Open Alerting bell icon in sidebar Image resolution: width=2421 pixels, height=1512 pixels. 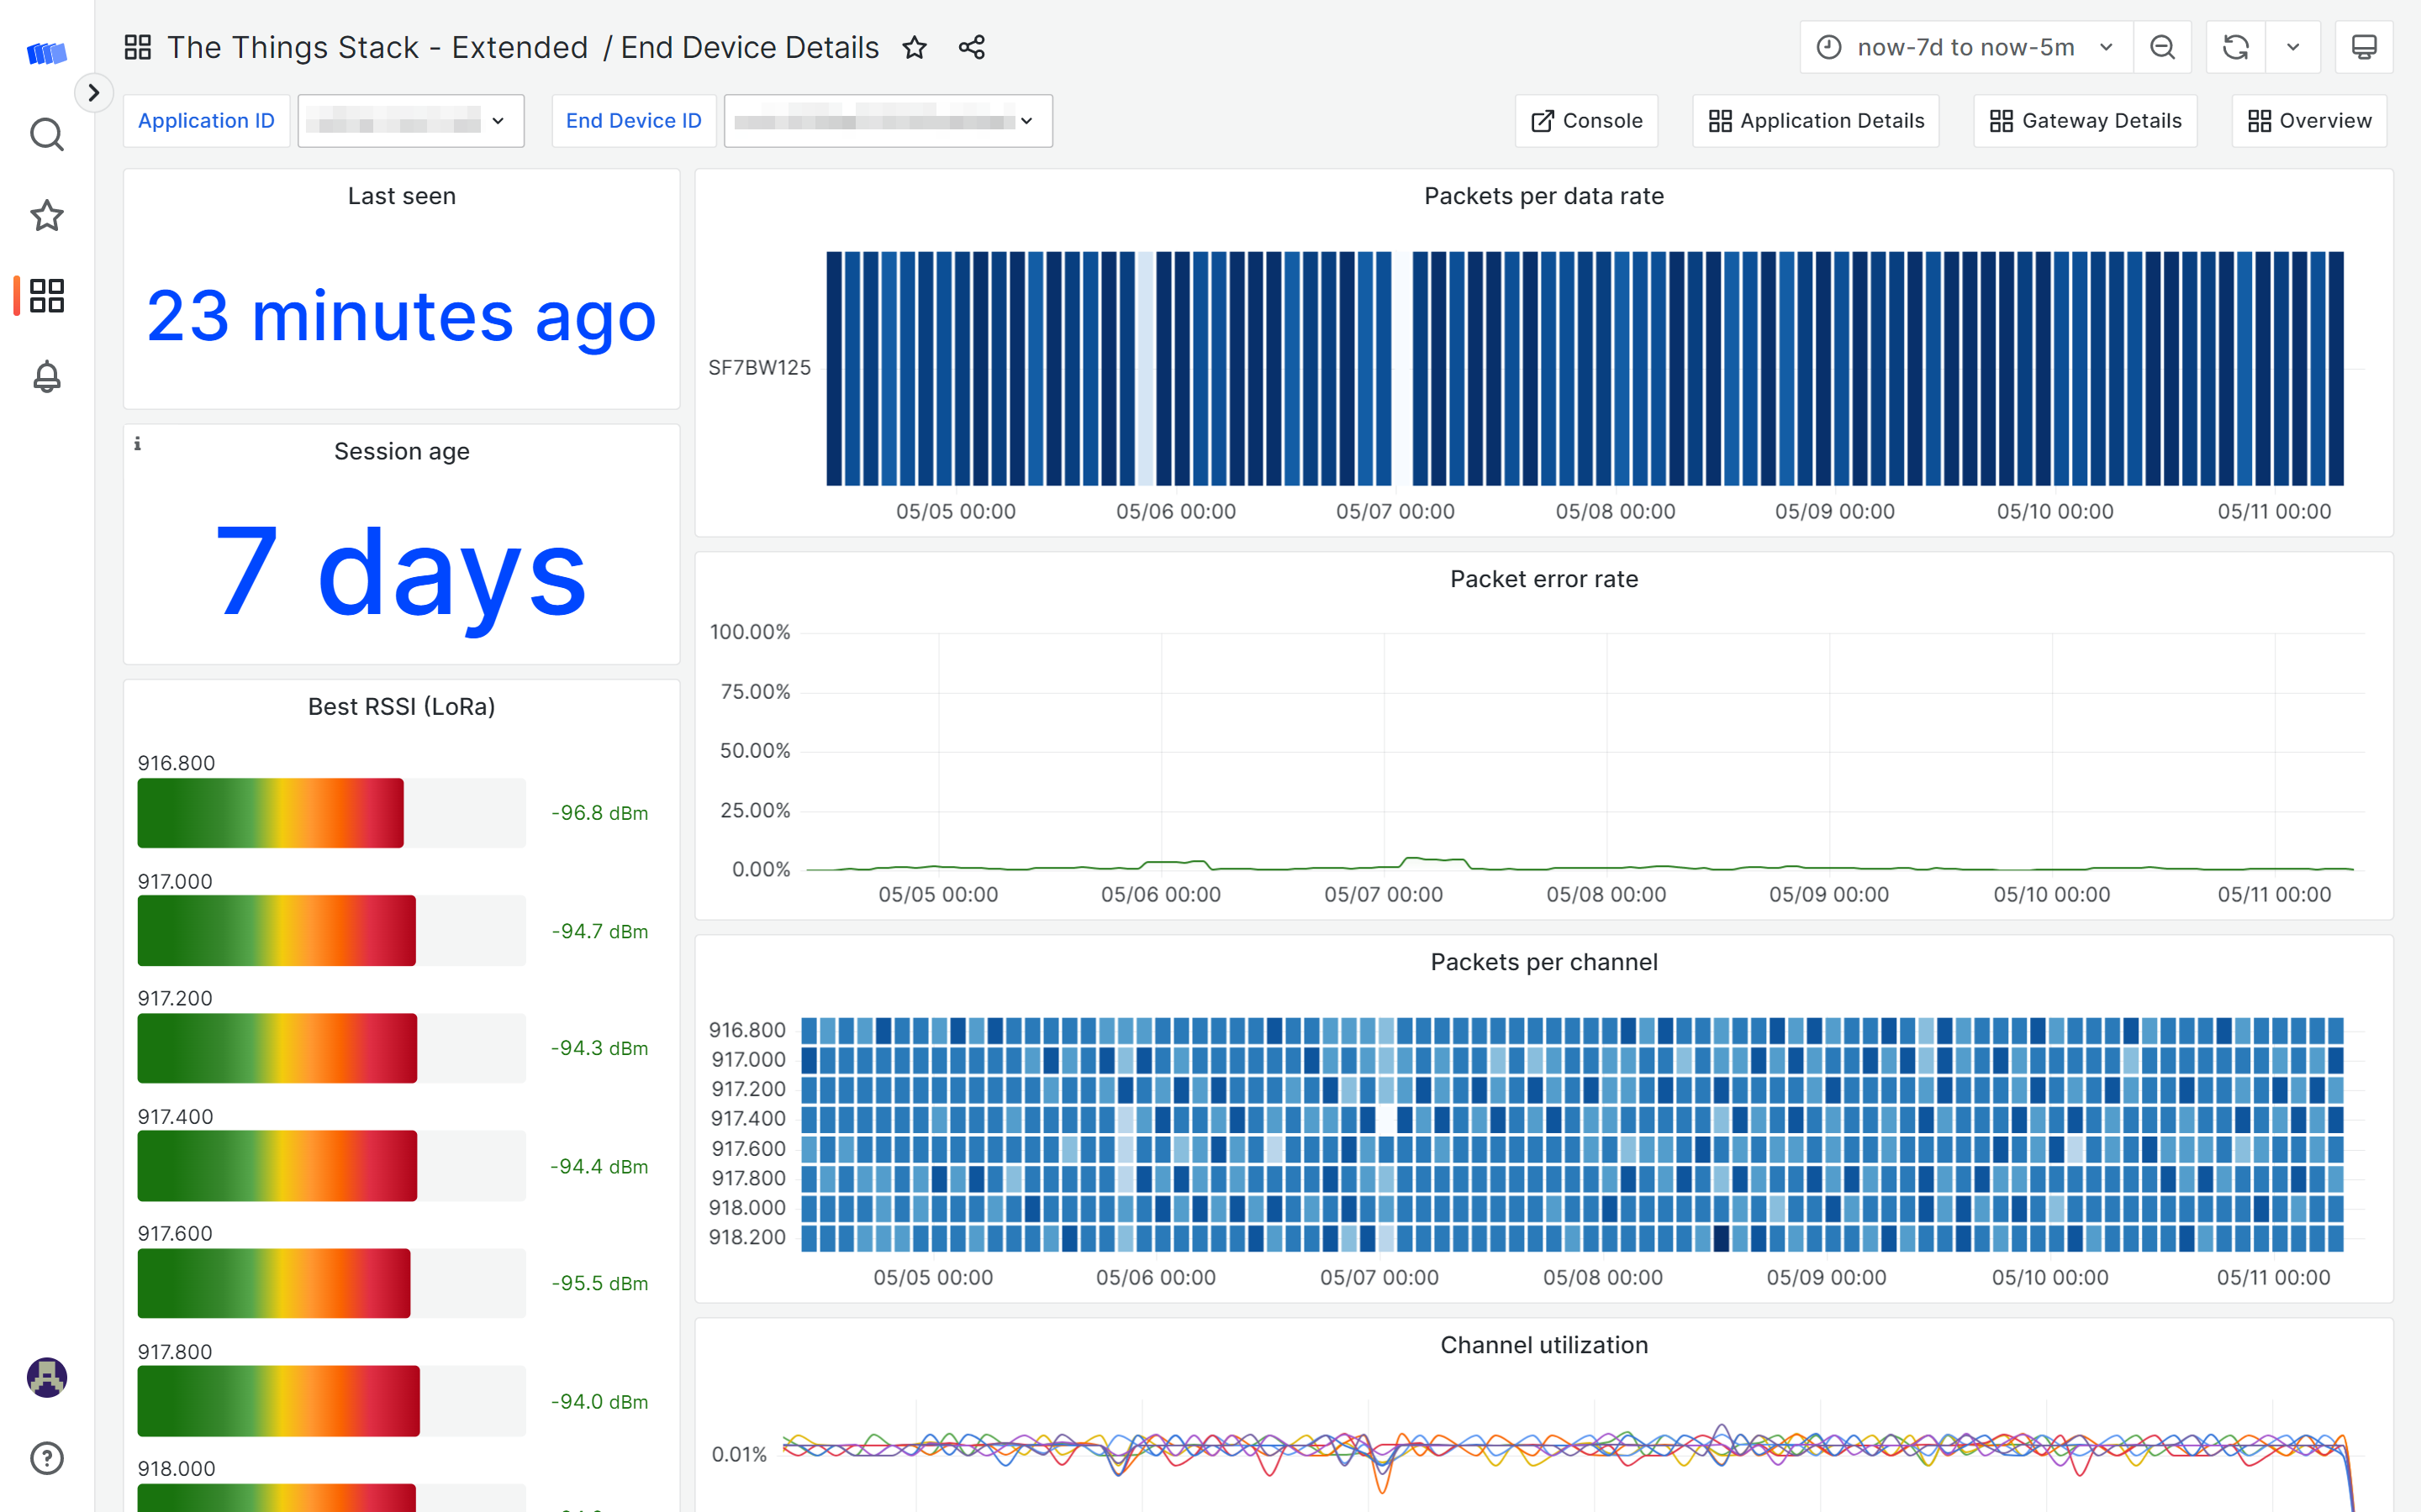point(46,377)
